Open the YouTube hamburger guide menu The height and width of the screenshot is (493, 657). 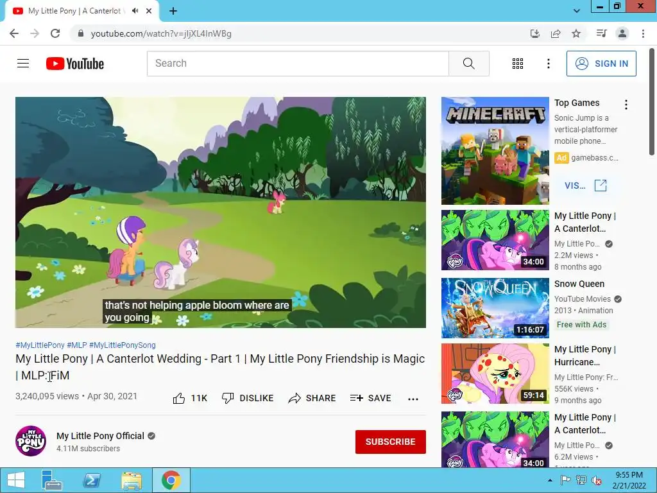23,64
